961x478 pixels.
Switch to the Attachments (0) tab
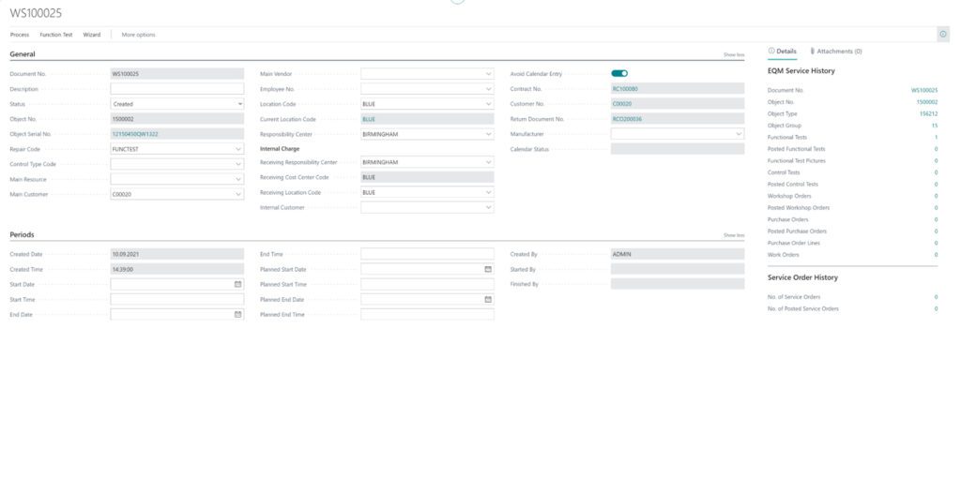(x=836, y=52)
